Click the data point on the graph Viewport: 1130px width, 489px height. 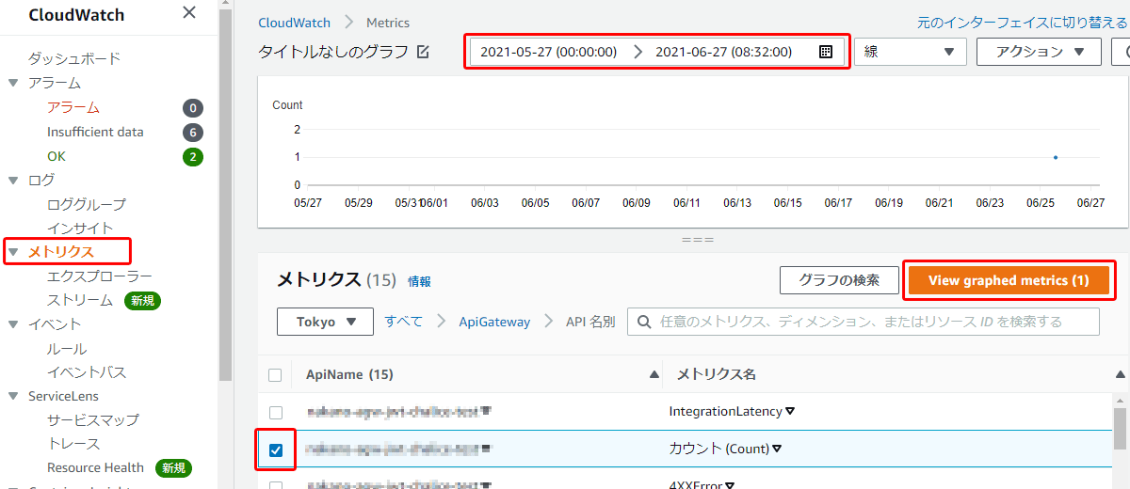(1056, 157)
